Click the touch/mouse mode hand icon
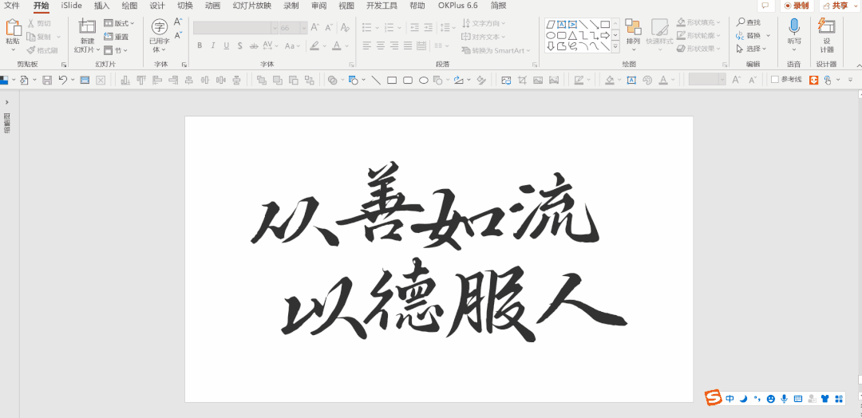The height and width of the screenshot is (418, 862). point(828,81)
